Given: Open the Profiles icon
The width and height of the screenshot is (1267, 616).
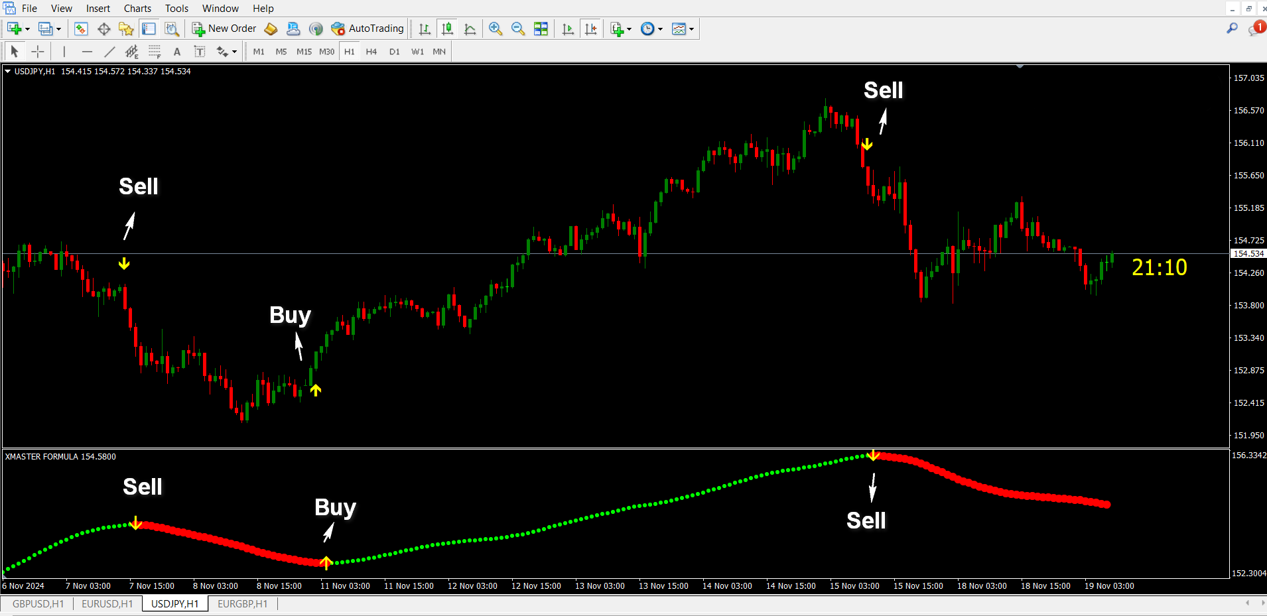Looking at the screenshot, I should click(45, 29).
